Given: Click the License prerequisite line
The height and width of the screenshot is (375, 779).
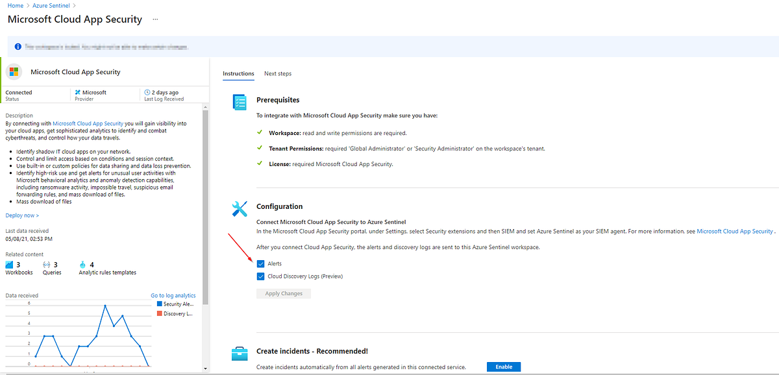Looking at the screenshot, I should tap(331, 164).
